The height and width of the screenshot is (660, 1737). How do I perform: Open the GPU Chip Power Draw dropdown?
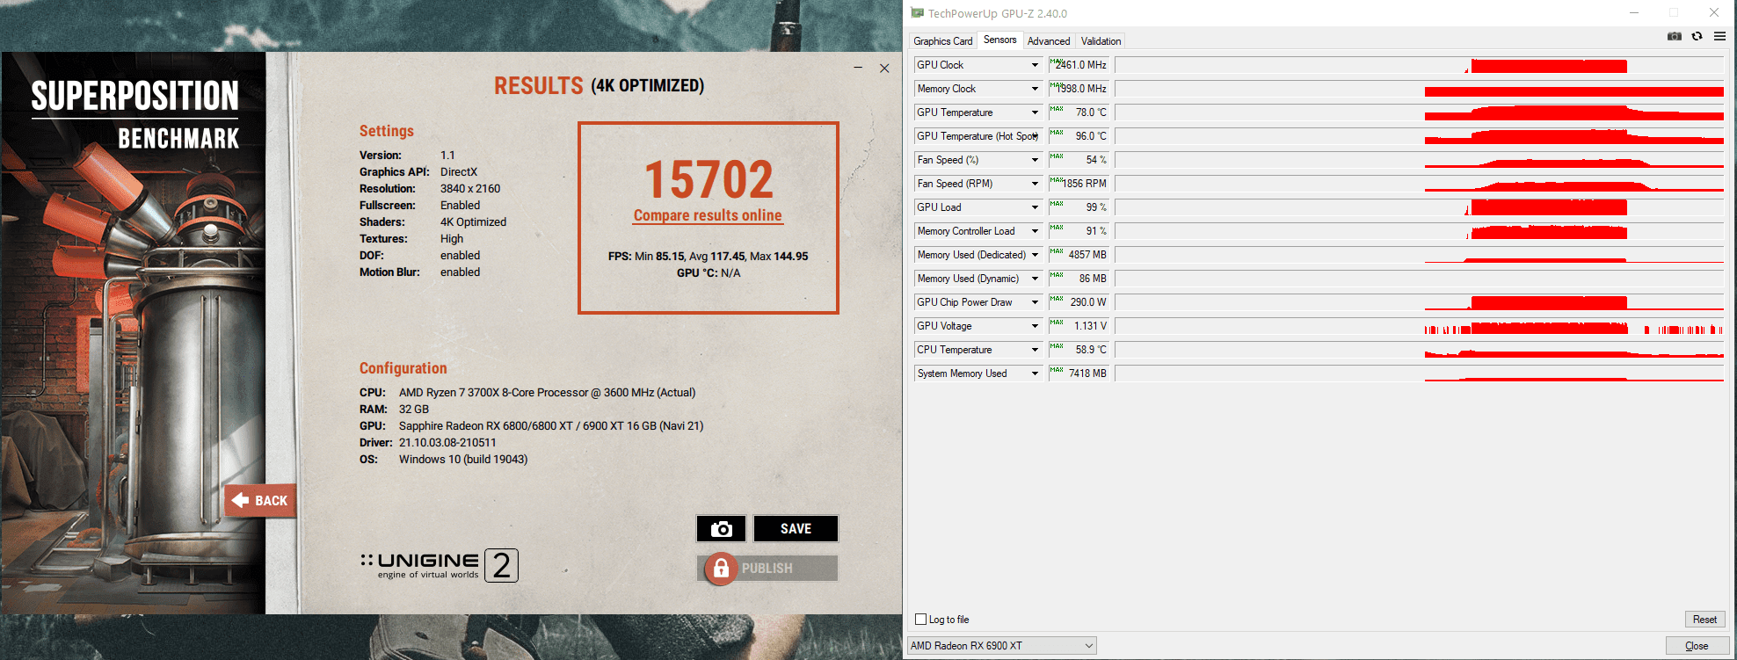pos(1035,302)
